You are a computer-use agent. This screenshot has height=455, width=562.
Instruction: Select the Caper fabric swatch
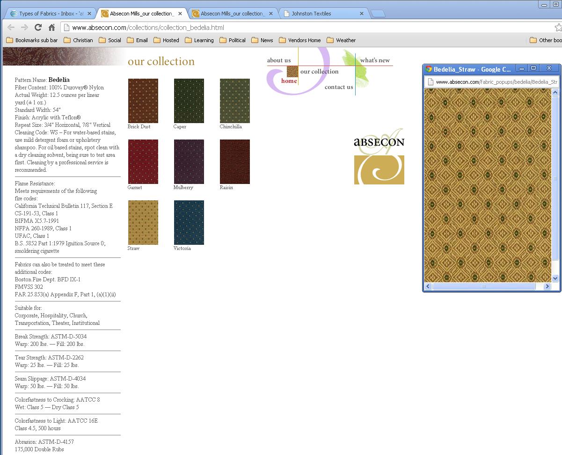point(189,101)
